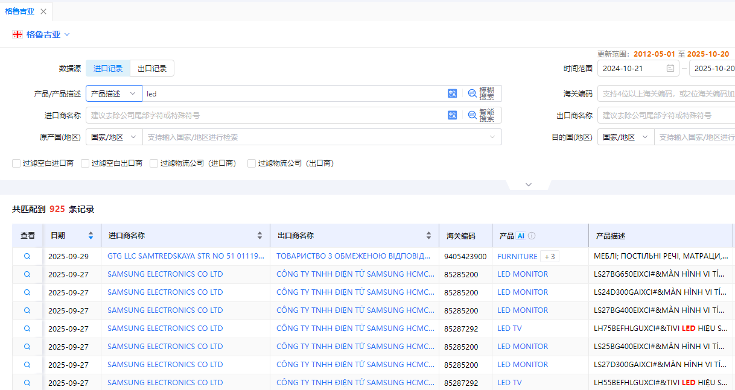Sort records by 日期 column arrows
735x390 pixels.
[x=91, y=236]
